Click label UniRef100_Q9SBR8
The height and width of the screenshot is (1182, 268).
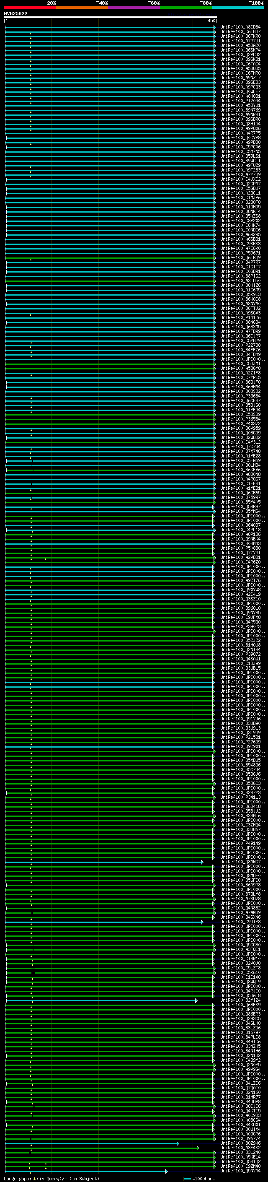pos(240,119)
